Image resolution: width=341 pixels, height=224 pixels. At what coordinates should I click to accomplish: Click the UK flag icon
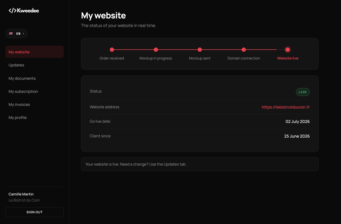click(x=11, y=33)
